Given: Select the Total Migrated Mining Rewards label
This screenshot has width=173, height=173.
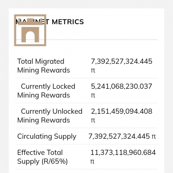Looking at the screenshot, I should pyautogui.click(x=44, y=66).
